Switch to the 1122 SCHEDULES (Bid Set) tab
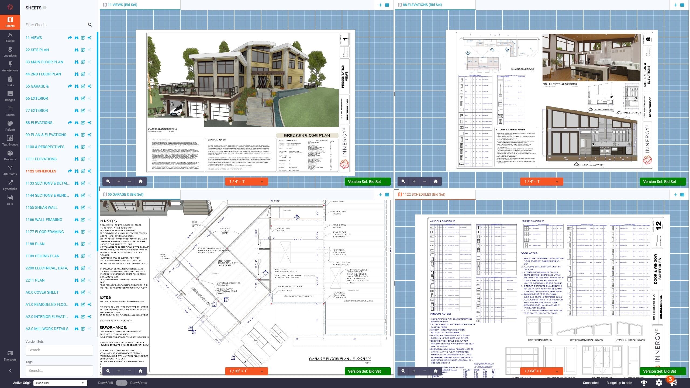The width and height of the screenshot is (690, 388). point(424,195)
